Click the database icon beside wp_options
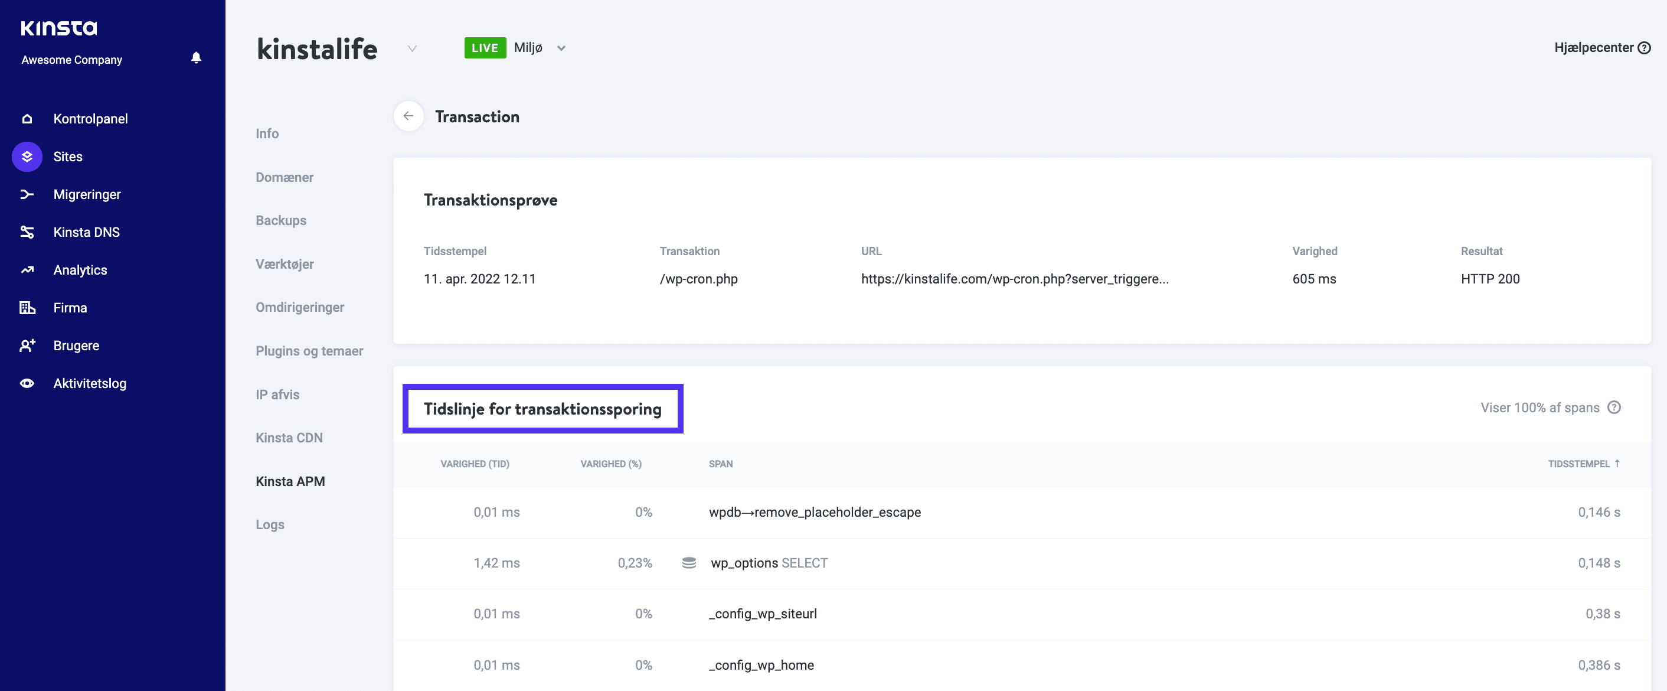The image size is (1667, 691). [688, 563]
